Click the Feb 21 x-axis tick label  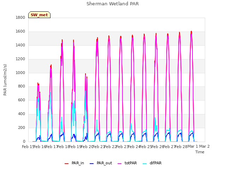pyautogui.click(x=99, y=147)
